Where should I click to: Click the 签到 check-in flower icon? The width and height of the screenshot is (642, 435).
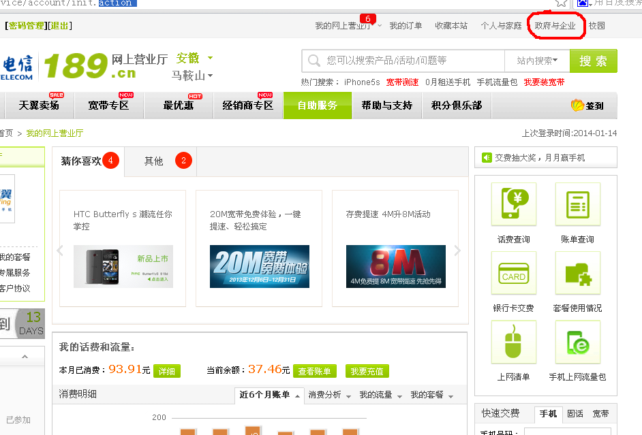pos(577,105)
